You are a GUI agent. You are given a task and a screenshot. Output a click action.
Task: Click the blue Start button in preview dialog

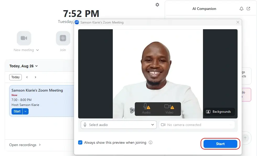point(220,144)
